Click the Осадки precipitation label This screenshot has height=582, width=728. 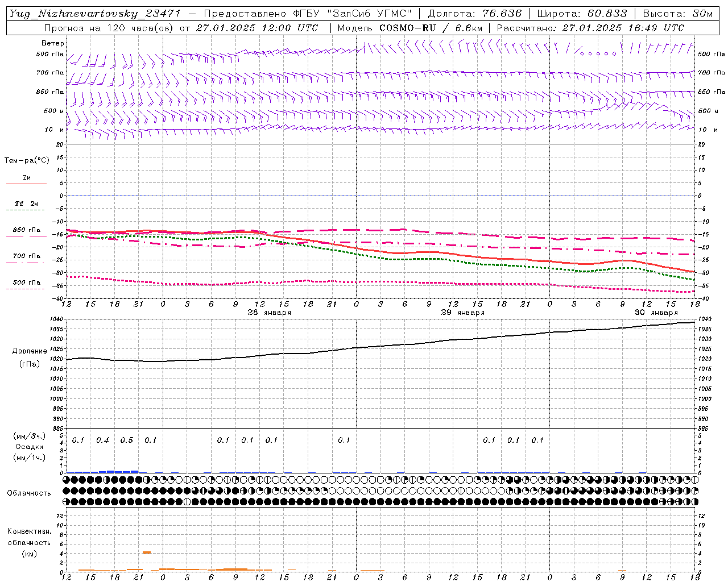click(30, 447)
